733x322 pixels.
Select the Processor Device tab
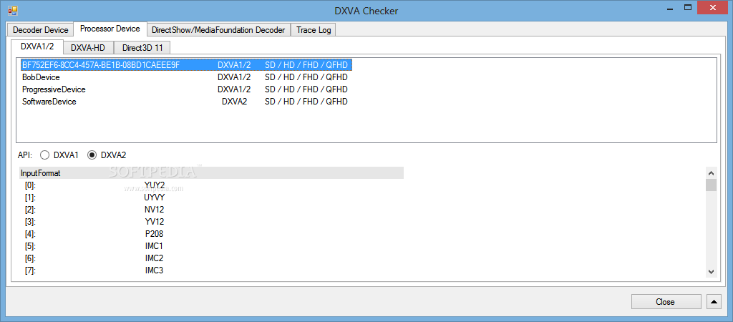click(110, 29)
